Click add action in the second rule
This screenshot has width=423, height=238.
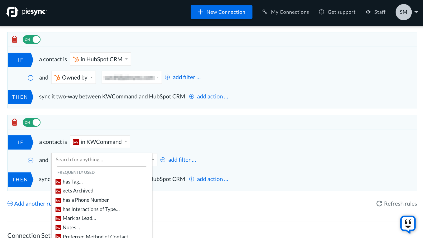(209, 179)
